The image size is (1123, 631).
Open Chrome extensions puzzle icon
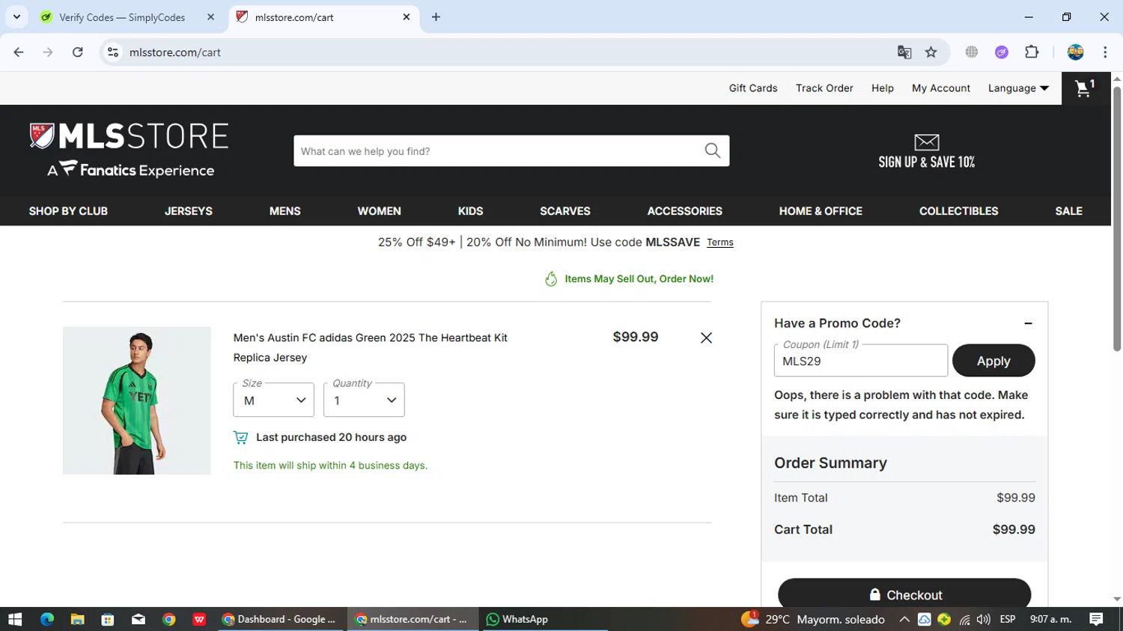click(1032, 52)
